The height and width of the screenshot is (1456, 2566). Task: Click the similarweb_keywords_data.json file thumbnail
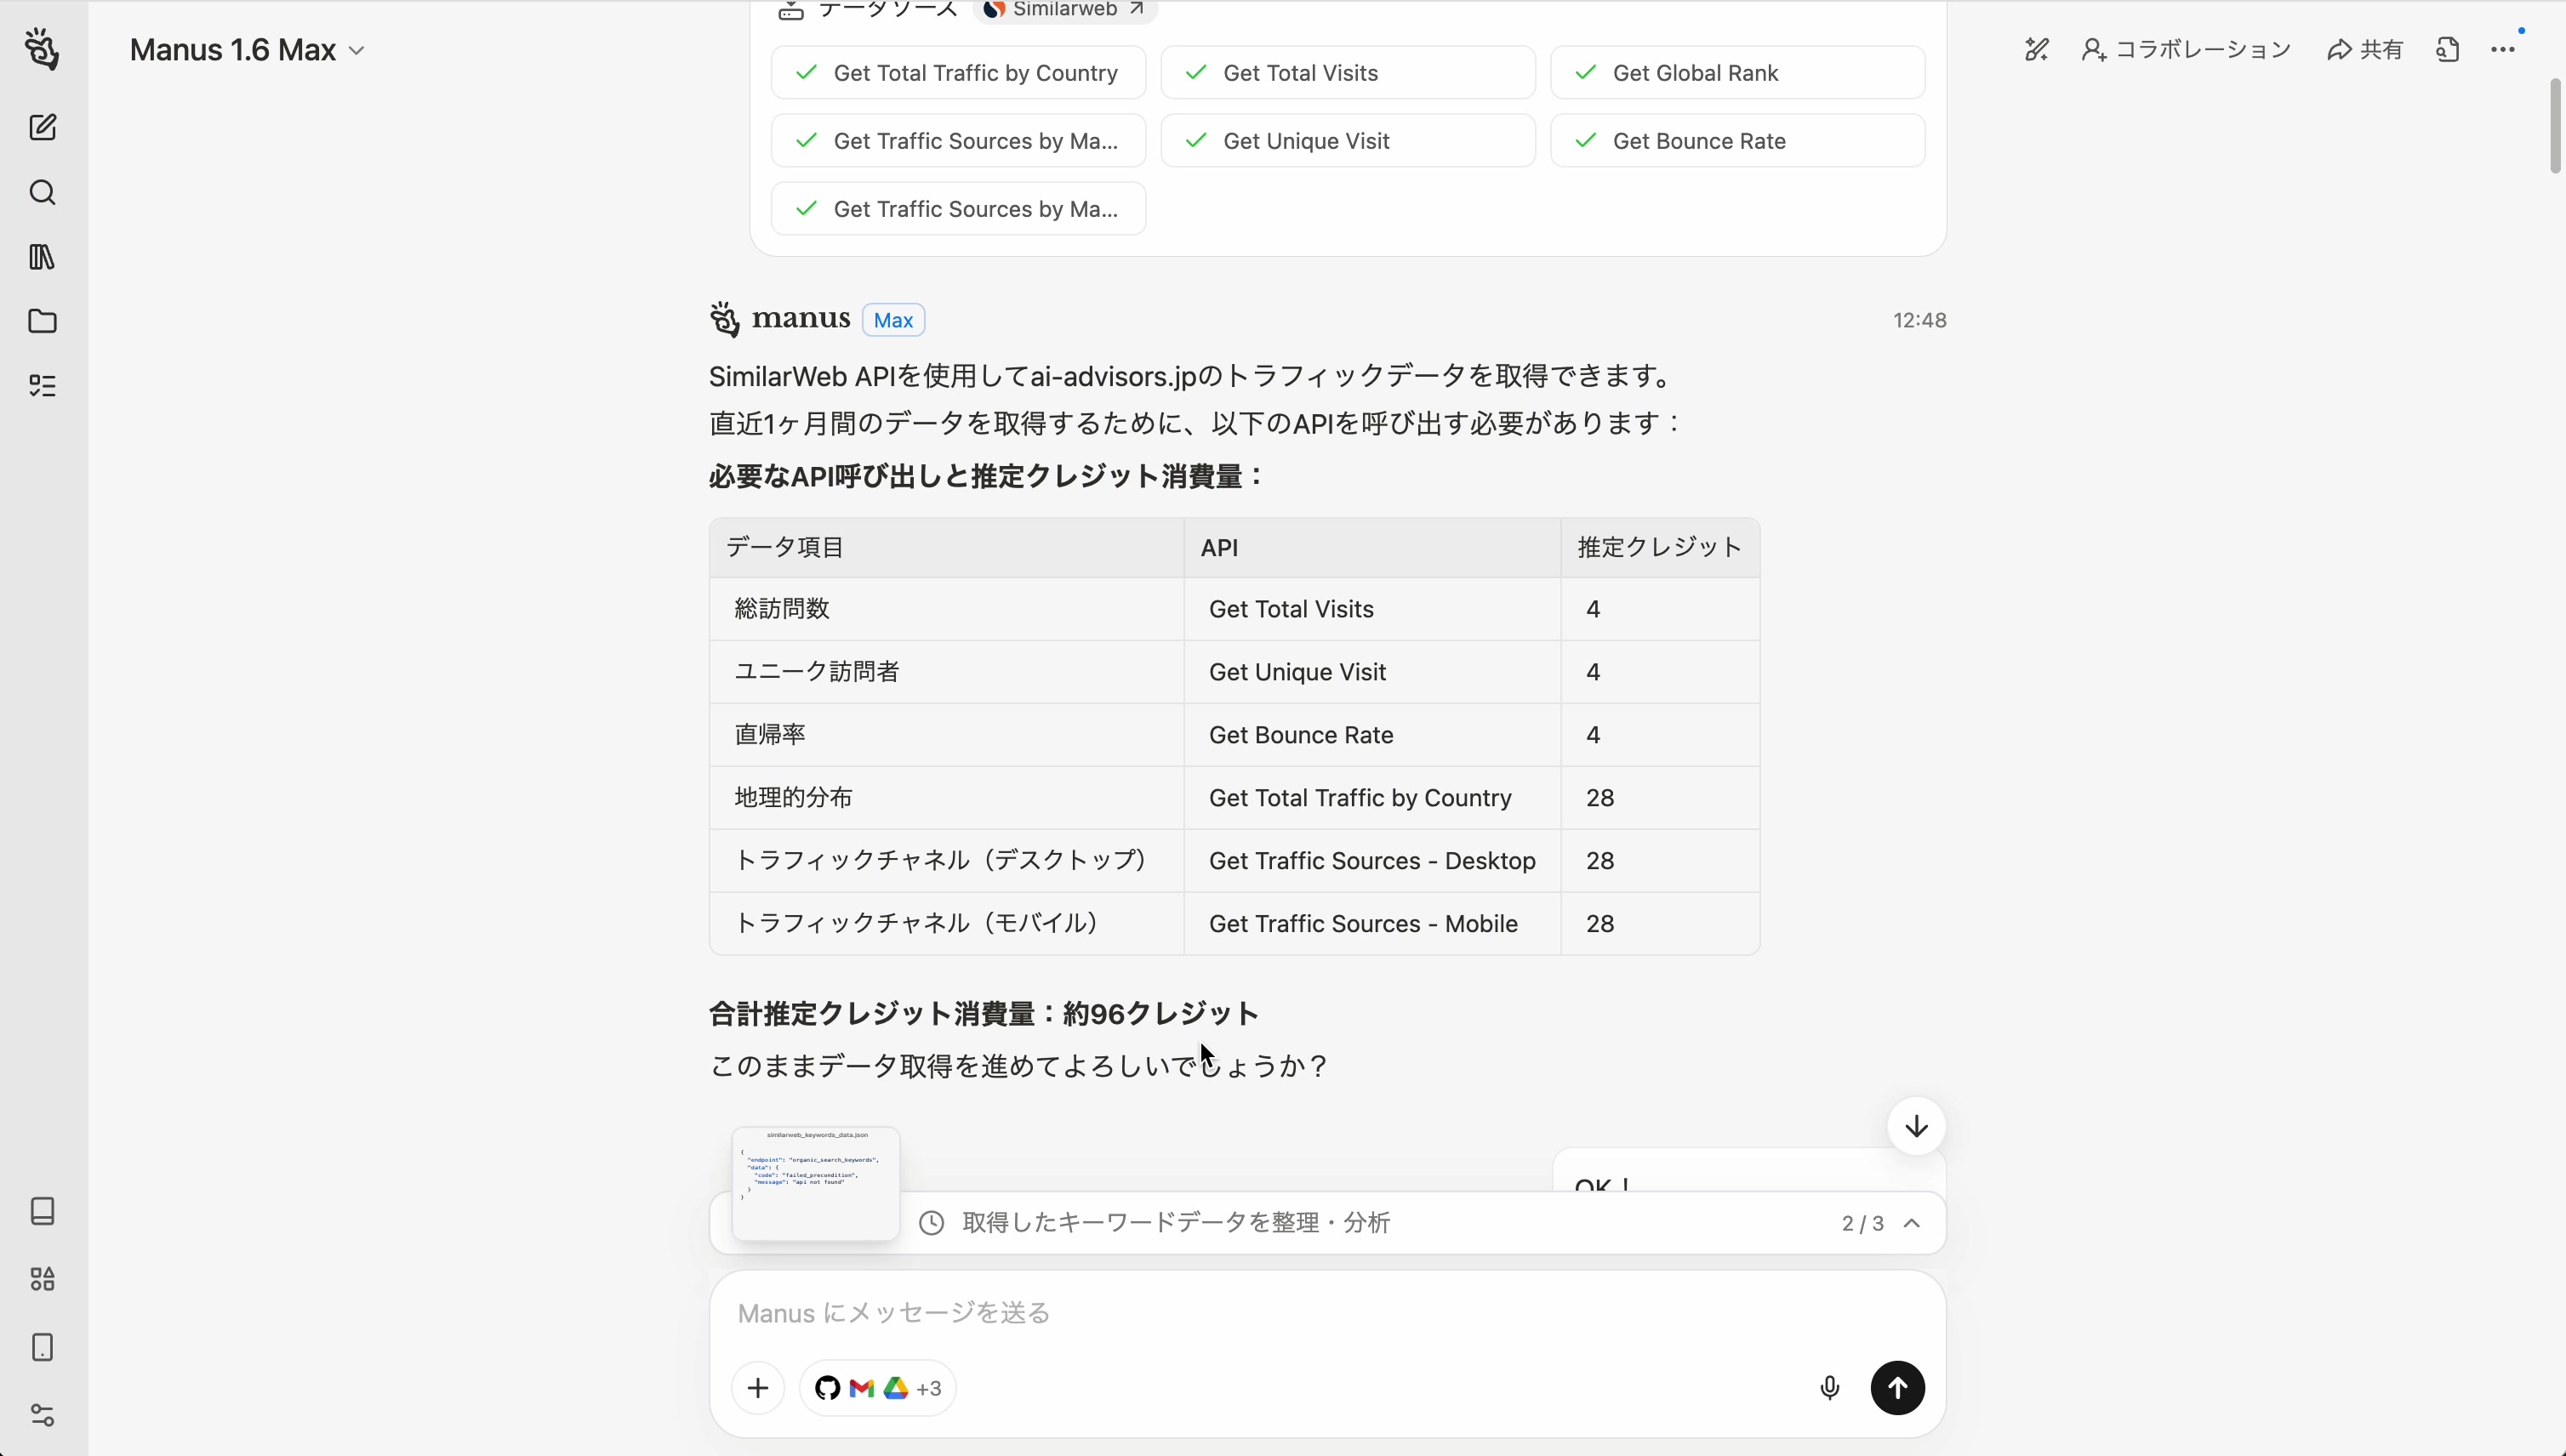pyautogui.click(x=814, y=1183)
